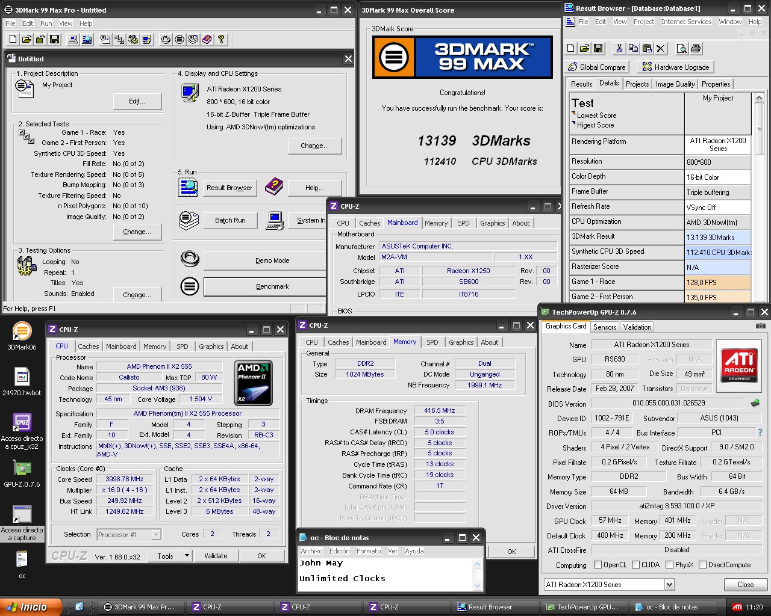Open Graphics tab in CPU tab CPU-Z window

pos(211,346)
